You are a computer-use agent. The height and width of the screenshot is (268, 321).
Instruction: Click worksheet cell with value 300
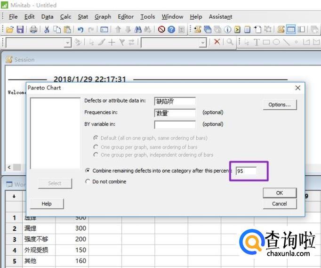click(72, 228)
